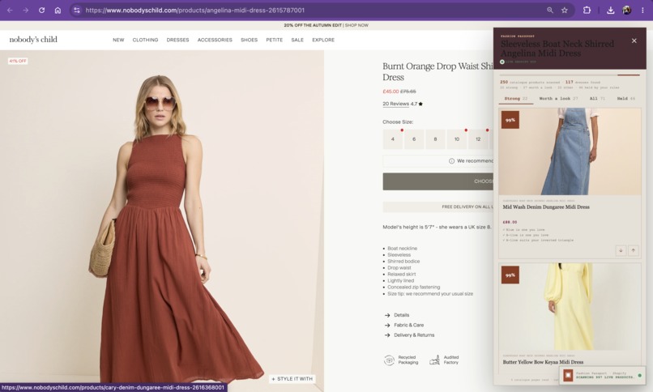Open Mid Wash Denim Dungaree Midi Dress title
Viewport: 653px width, 392px height.
pos(546,207)
